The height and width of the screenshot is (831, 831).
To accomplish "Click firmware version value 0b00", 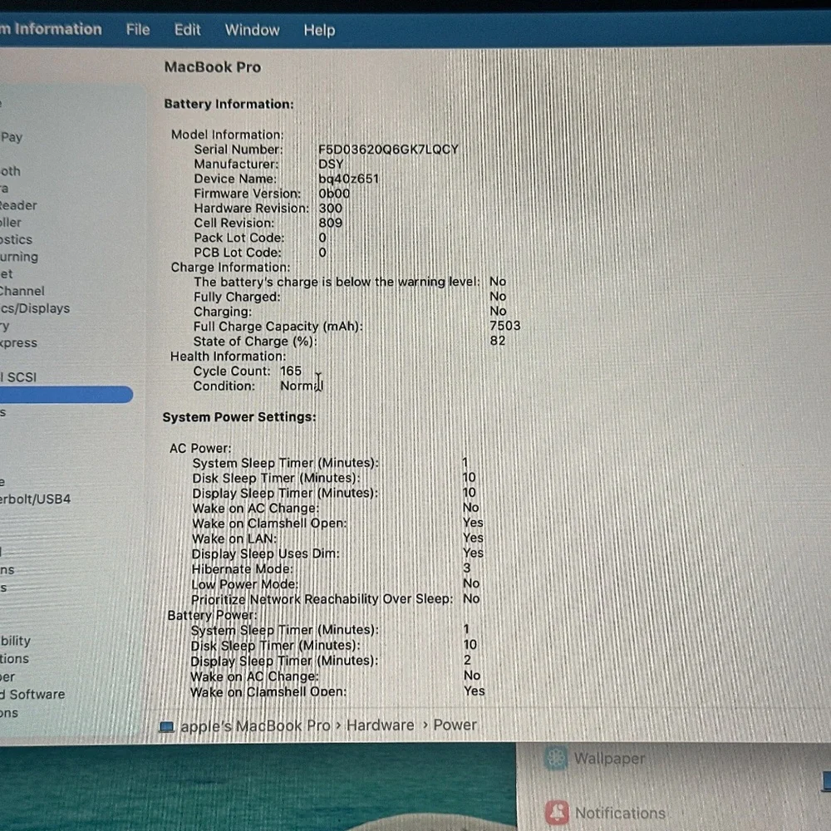I will (334, 194).
